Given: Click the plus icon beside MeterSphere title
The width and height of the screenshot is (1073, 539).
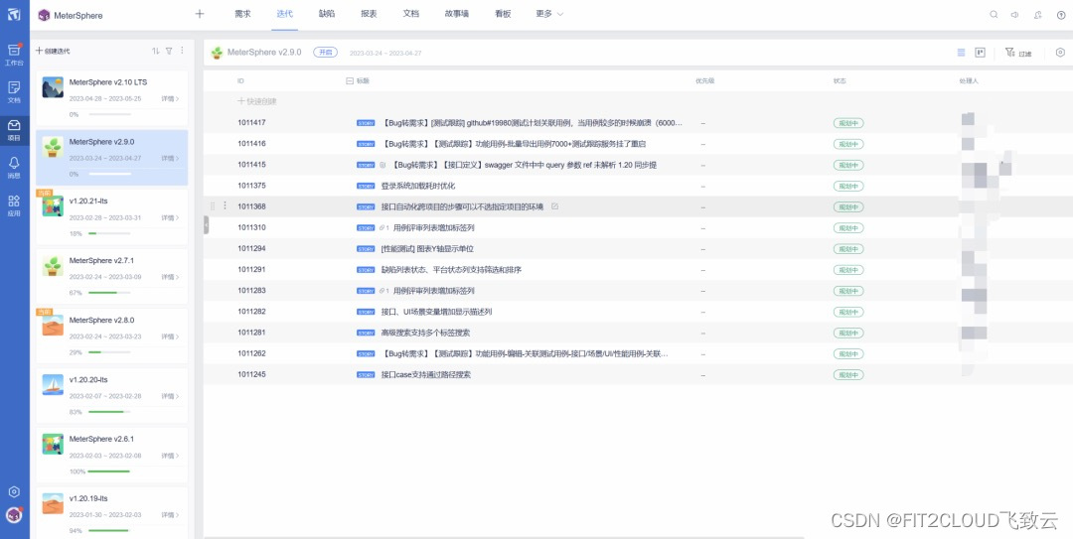Looking at the screenshot, I should point(200,14).
